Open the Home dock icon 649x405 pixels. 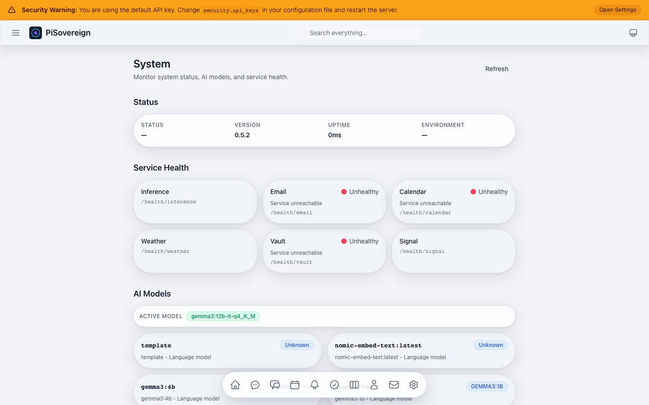tap(235, 385)
